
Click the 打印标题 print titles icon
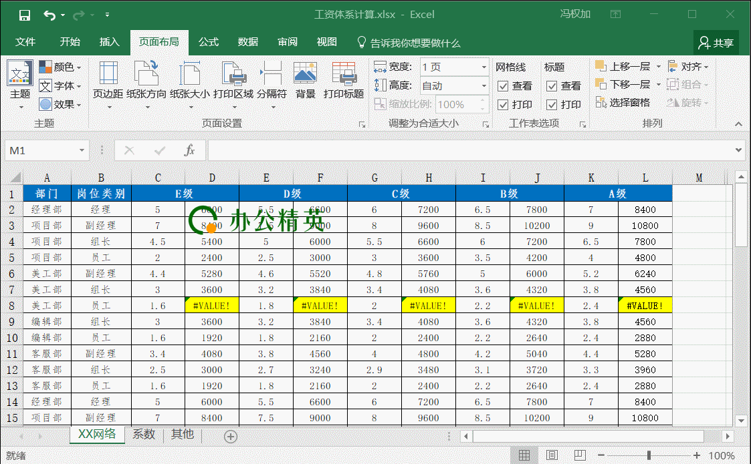[344, 73]
